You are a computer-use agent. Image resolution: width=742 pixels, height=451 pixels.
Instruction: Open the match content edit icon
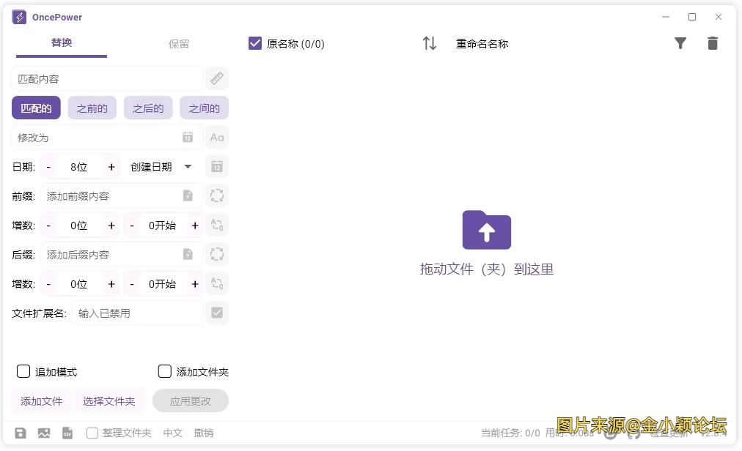(217, 78)
